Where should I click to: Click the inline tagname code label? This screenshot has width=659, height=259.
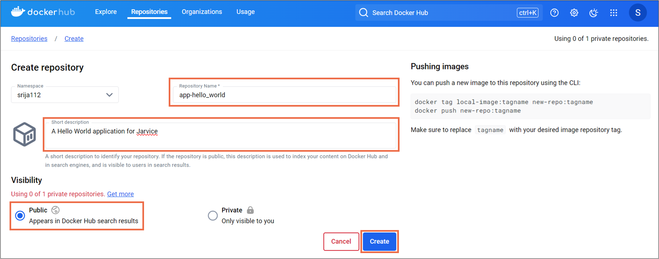click(490, 130)
